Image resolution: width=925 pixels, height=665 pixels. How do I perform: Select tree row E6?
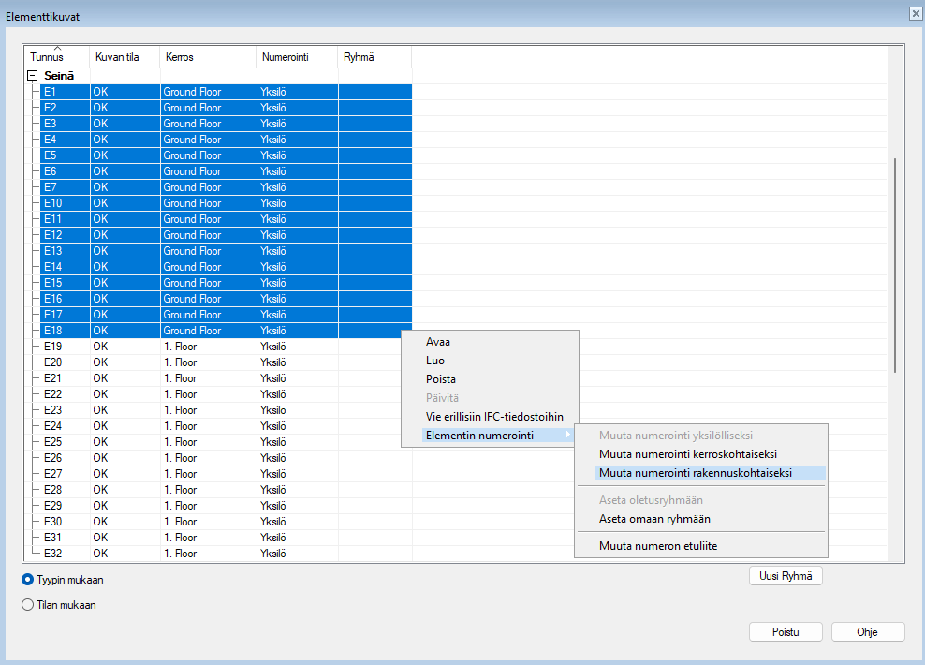pyautogui.click(x=227, y=171)
